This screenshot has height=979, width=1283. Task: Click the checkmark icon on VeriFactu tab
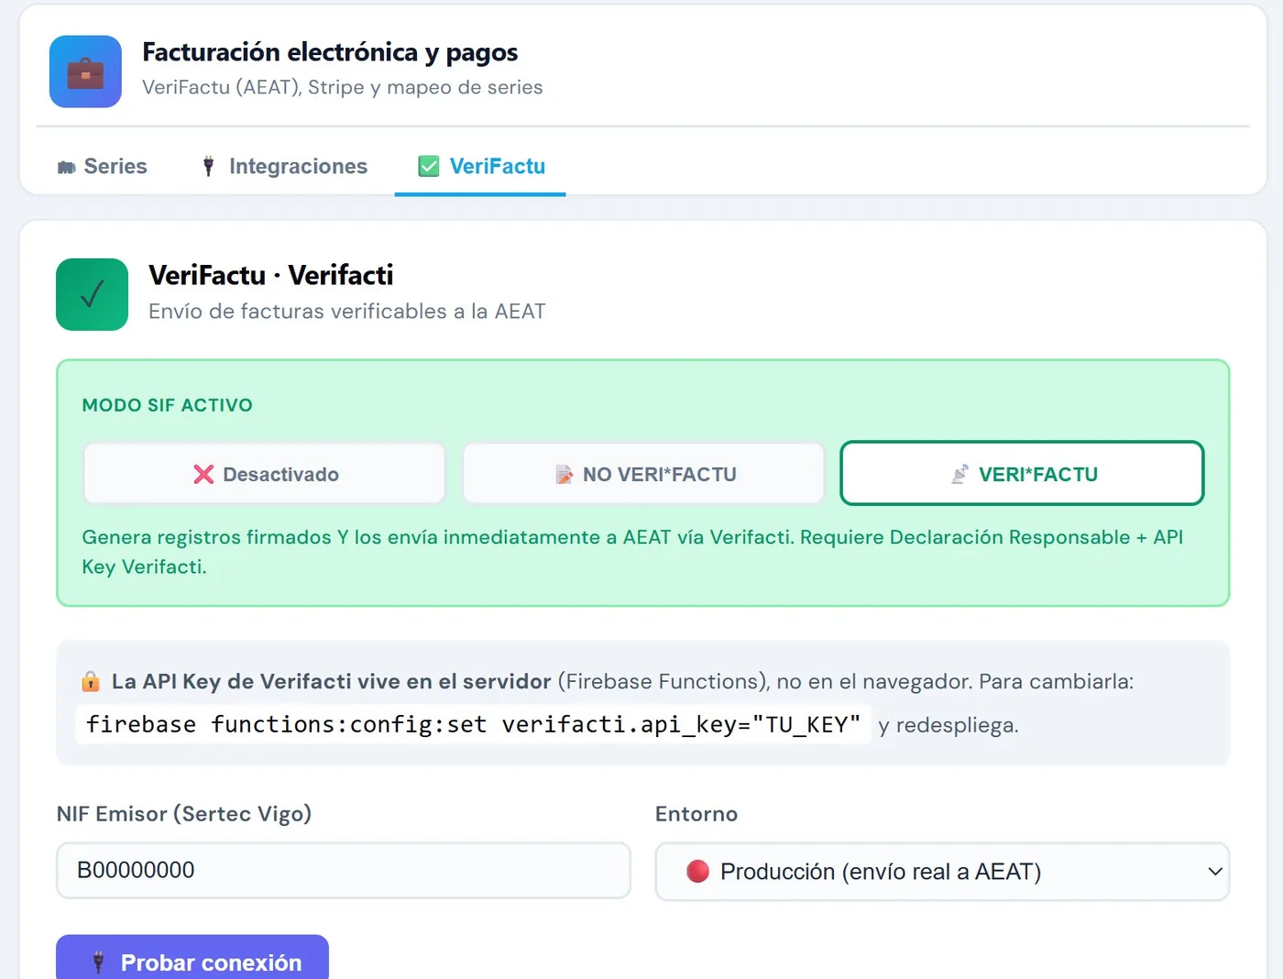(x=428, y=166)
